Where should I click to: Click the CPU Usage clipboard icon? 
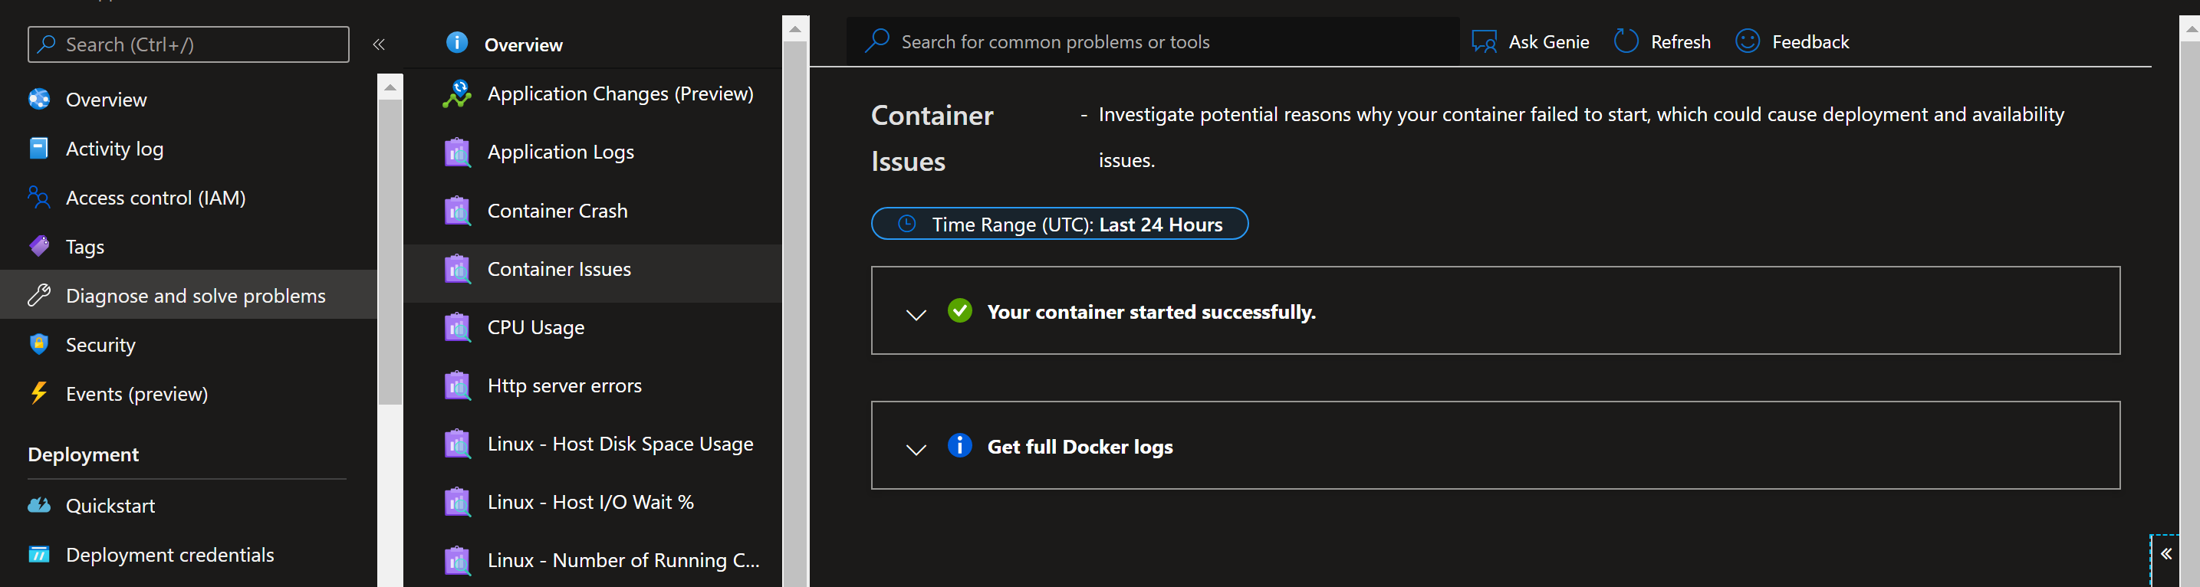[458, 328]
